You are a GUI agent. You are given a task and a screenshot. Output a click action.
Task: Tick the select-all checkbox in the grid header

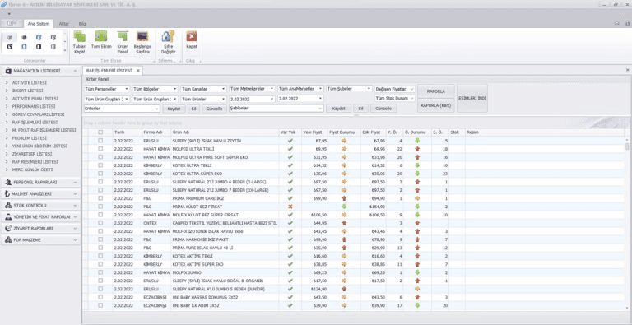pos(100,132)
